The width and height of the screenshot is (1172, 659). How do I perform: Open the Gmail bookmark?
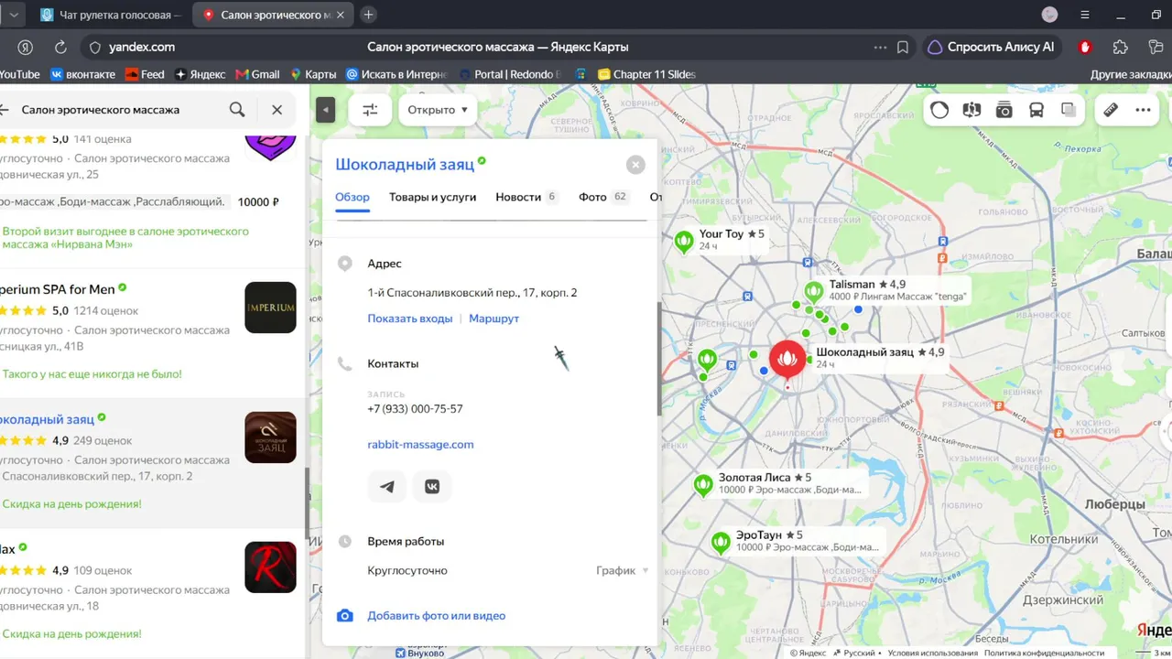click(257, 74)
